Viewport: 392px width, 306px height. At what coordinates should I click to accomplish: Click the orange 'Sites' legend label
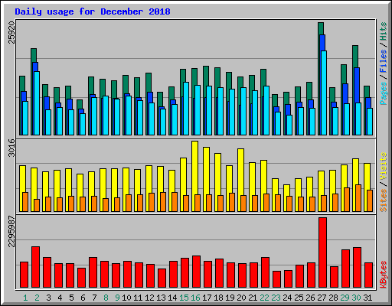tap(383, 200)
